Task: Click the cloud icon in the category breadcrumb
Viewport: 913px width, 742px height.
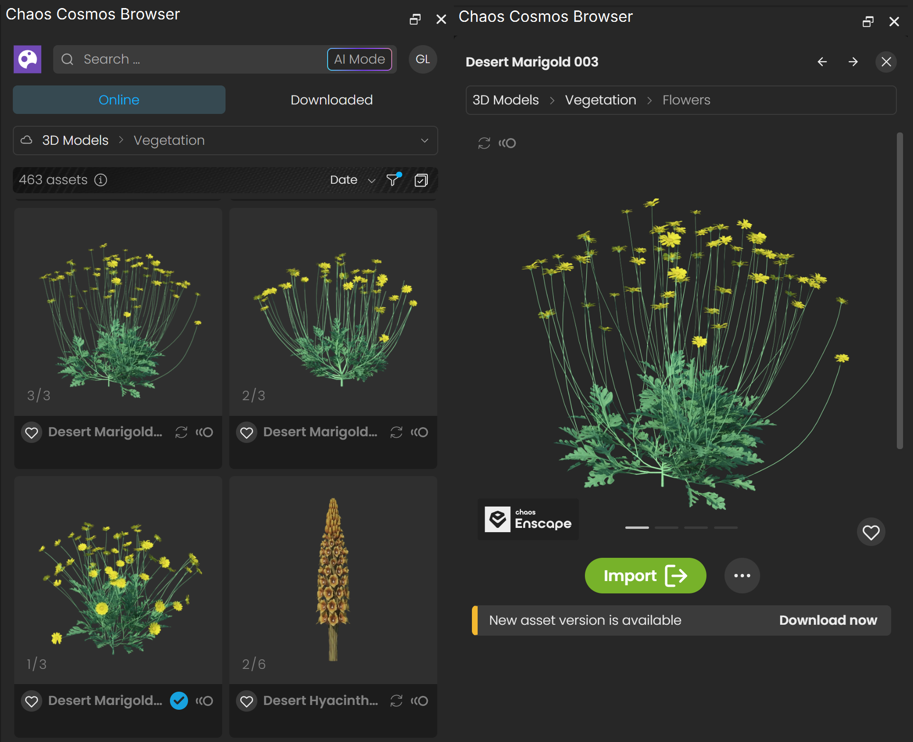Action: click(x=27, y=140)
